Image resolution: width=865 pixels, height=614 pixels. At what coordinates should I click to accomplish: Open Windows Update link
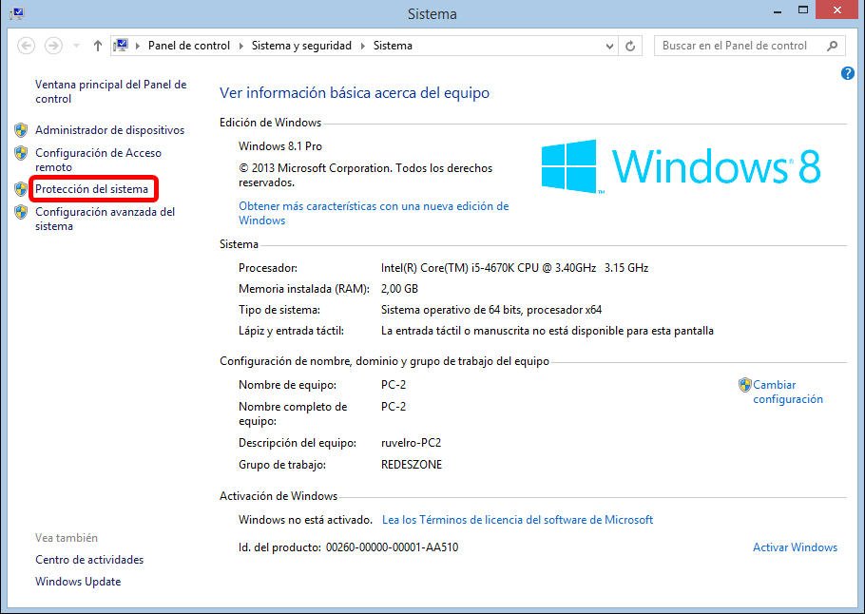click(78, 582)
